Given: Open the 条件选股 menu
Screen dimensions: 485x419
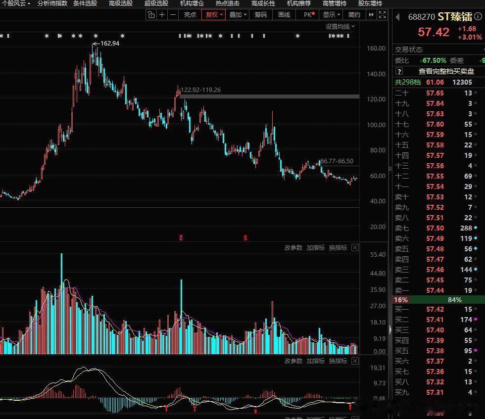Looking at the screenshot, I should coord(85,3).
